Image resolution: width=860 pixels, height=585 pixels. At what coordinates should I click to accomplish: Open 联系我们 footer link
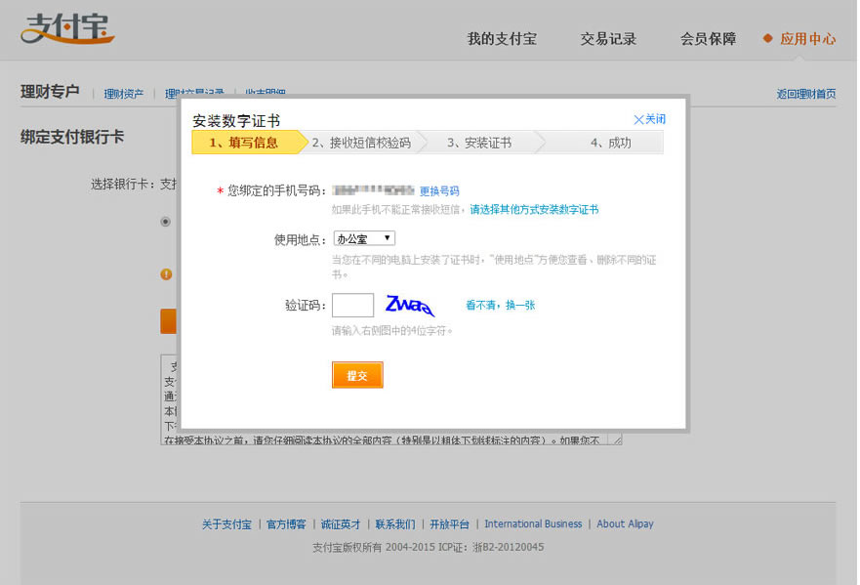point(395,524)
